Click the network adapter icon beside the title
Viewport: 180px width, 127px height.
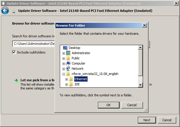14,11
